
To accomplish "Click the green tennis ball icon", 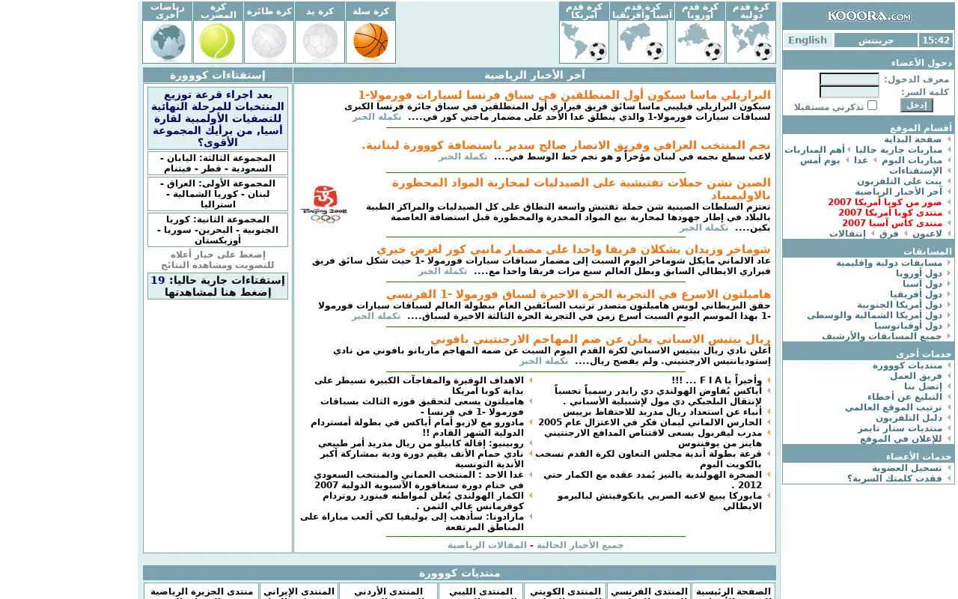I will pos(218,42).
